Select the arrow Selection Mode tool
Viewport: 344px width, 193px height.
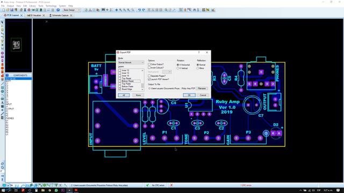[x=2, y=22]
